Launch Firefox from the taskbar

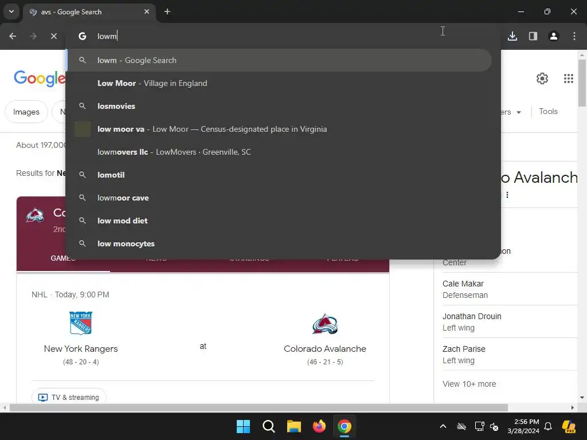pyautogui.click(x=319, y=426)
